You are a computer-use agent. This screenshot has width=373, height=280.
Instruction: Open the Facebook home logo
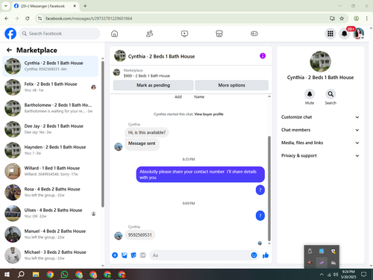(10, 34)
